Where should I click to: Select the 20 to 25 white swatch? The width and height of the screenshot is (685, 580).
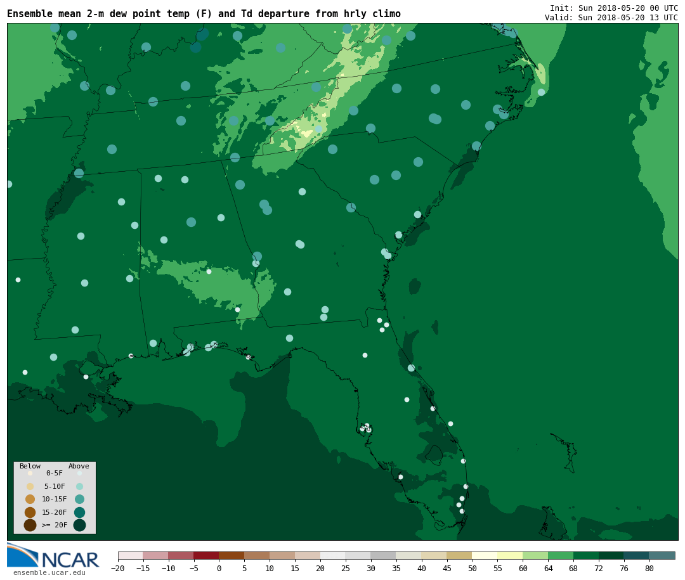(x=334, y=555)
